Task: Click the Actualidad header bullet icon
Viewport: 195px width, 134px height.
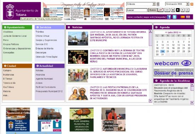Action: [38, 66]
